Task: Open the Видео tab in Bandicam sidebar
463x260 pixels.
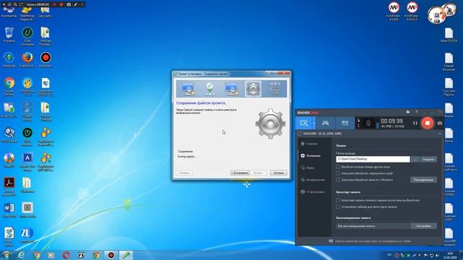Action: tap(307, 168)
